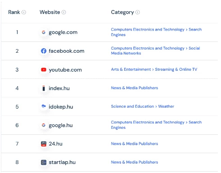The image size is (221, 173).
Task: Click the YouTube logo icon
Action: click(44, 70)
